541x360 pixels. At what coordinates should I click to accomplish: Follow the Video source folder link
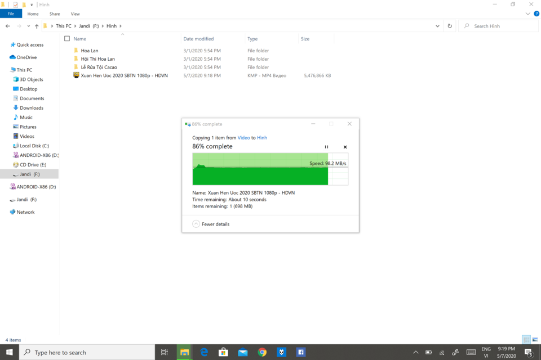(243, 137)
